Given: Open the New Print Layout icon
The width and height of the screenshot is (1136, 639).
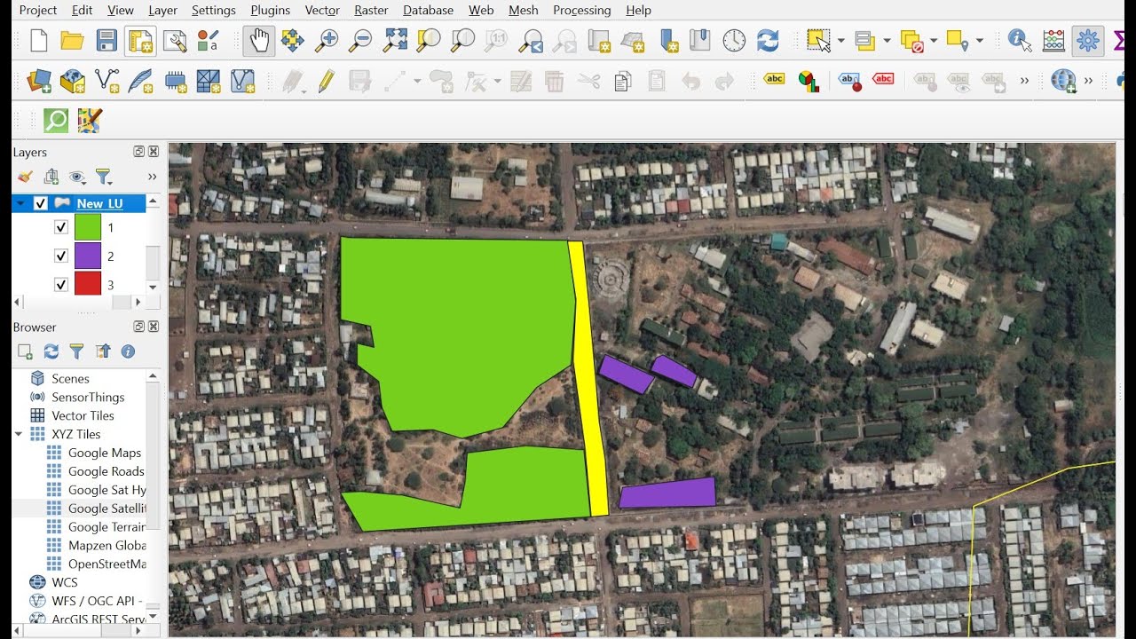Looking at the screenshot, I should [x=140, y=41].
